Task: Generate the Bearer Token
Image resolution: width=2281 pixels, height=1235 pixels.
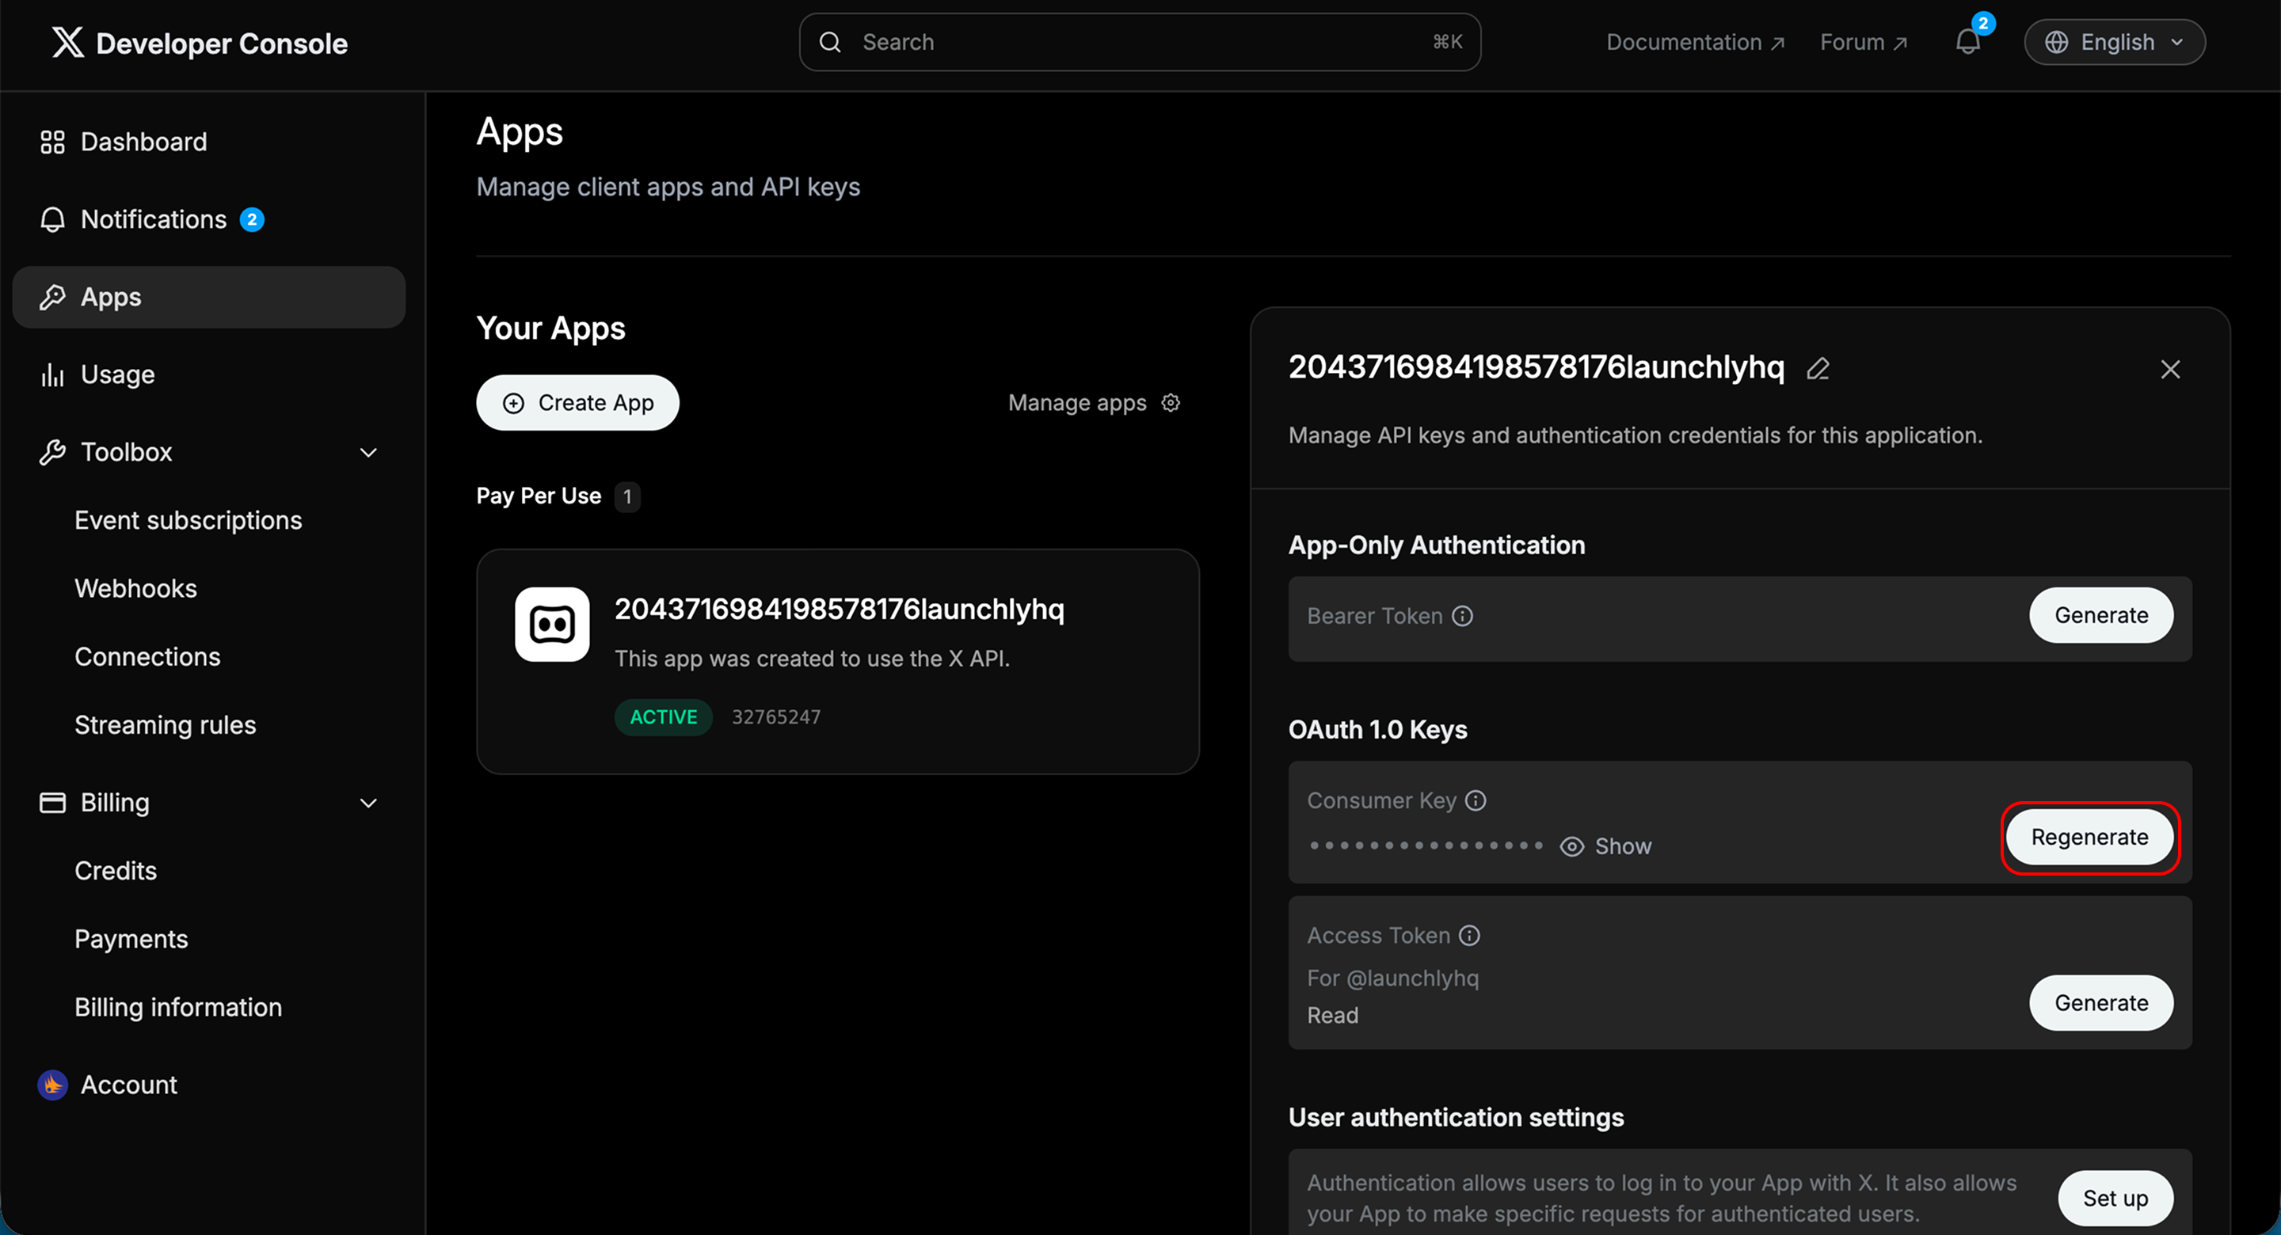Action: pos(2100,615)
